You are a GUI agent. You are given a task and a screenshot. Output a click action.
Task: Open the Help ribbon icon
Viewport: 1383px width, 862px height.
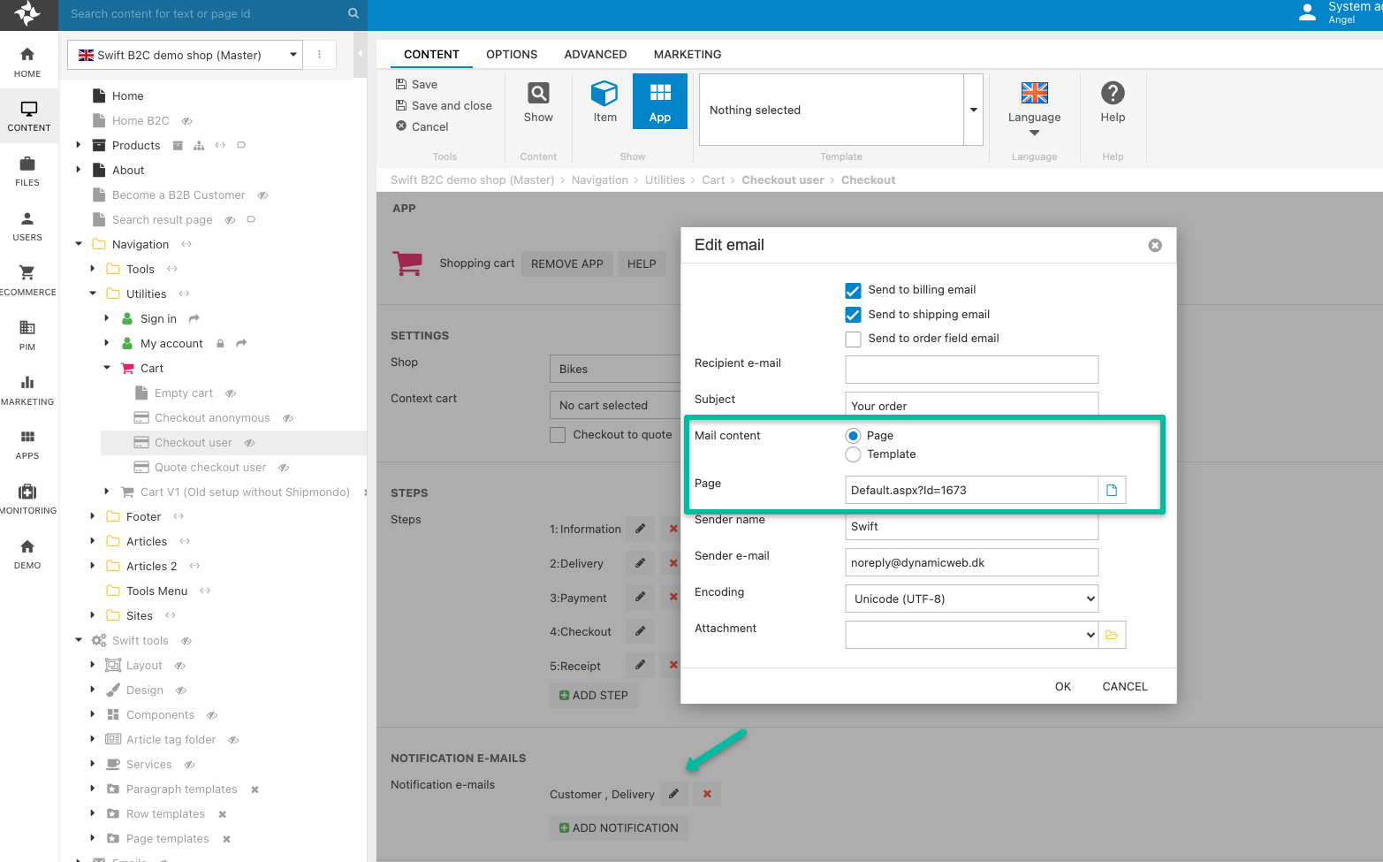pyautogui.click(x=1113, y=102)
